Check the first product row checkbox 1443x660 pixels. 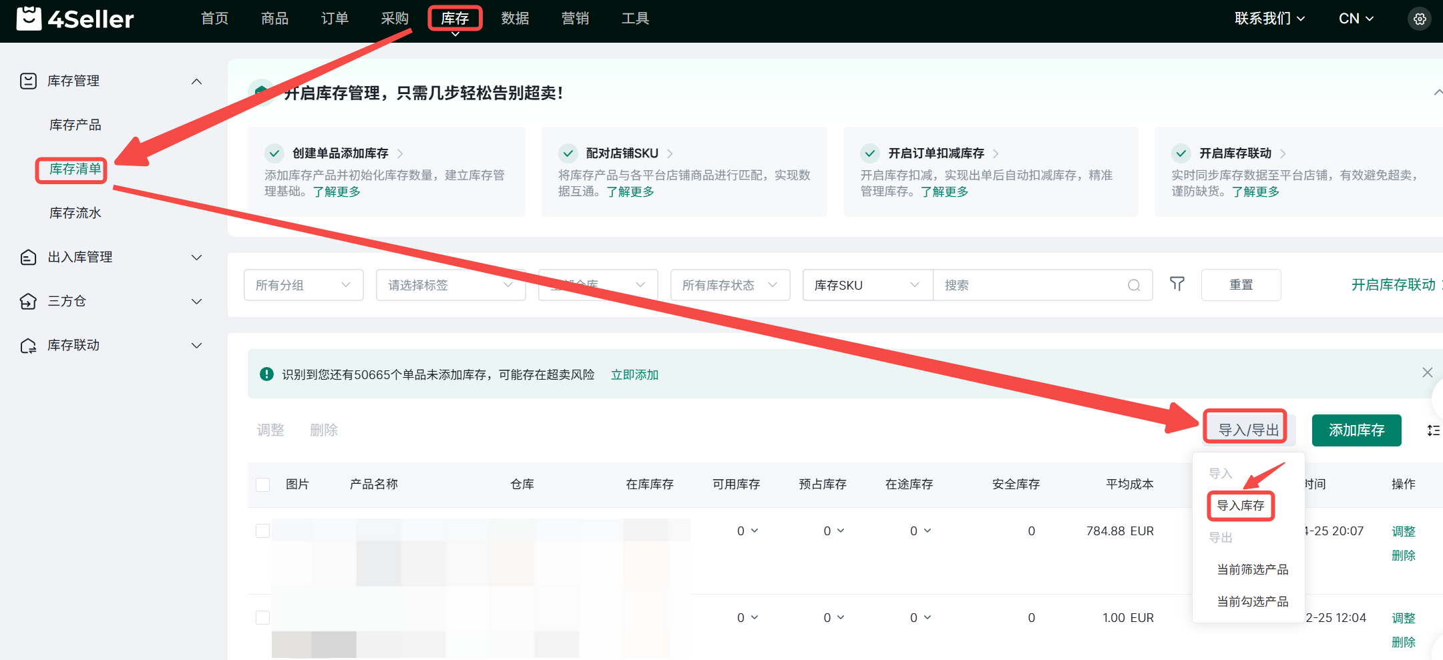(x=263, y=531)
